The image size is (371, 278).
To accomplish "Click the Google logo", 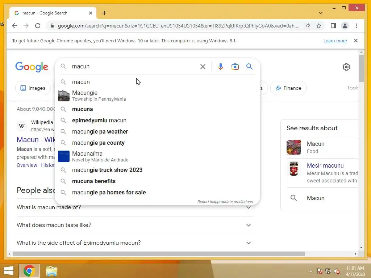I will tap(32, 67).
